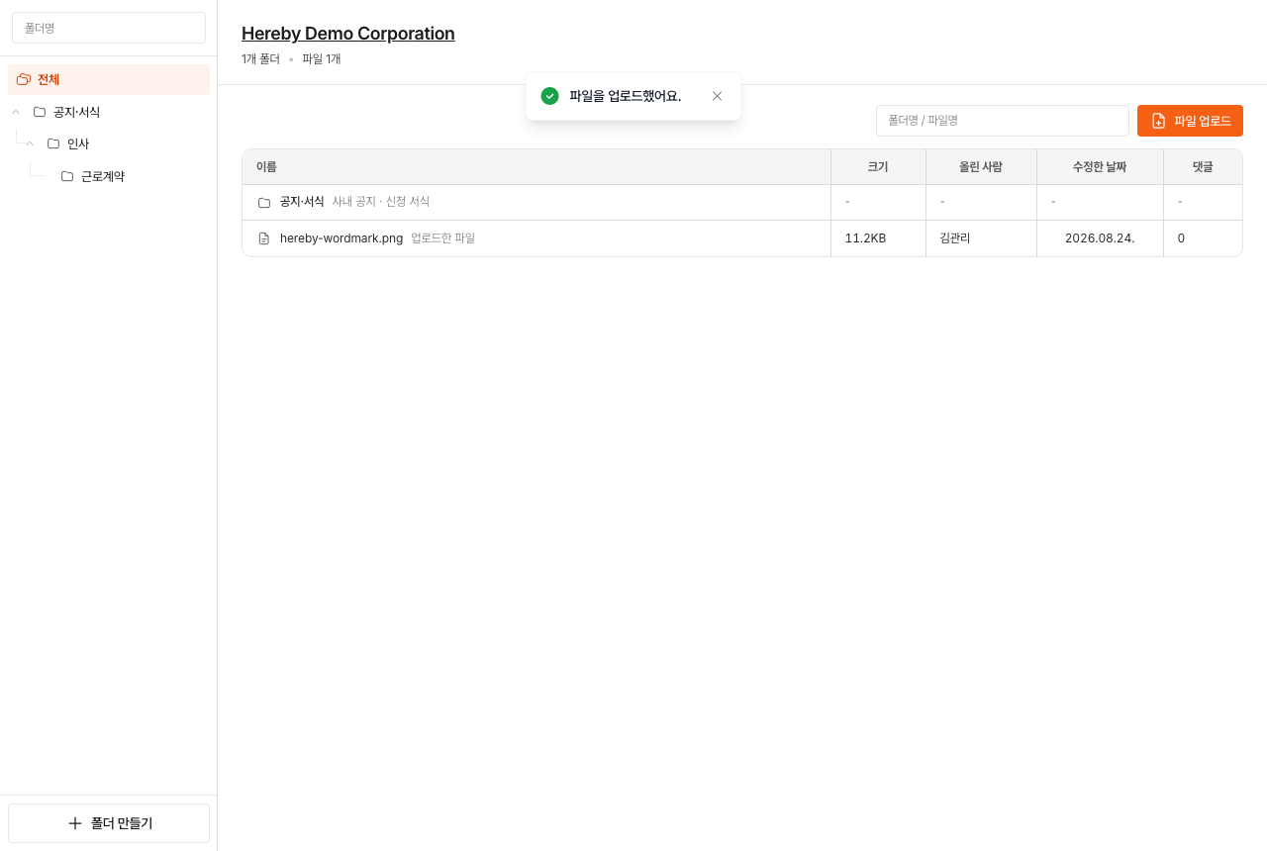Screen dimensions: 1267x851
Task: Click file icon beside hereby-wordmark.png
Action: [x=264, y=238]
